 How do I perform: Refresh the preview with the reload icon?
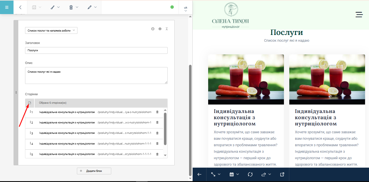point(250,174)
